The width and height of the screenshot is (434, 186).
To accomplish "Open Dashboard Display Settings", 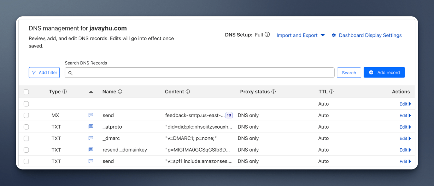I will pos(366,35).
